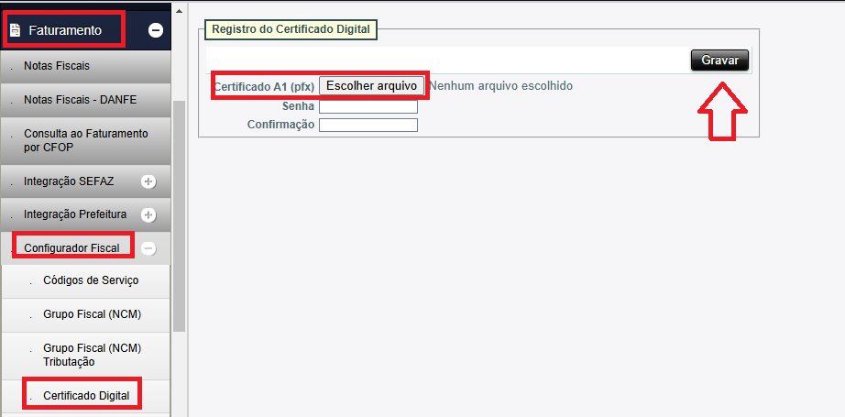Open Códigos de Serviço submenu item
The image size is (845, 417).
coord(91,280)
